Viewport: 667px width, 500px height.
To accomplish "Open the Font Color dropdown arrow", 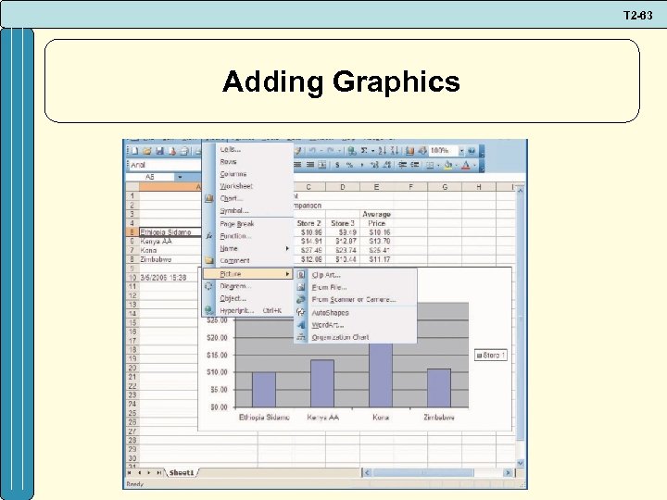I will click(474, 165).
